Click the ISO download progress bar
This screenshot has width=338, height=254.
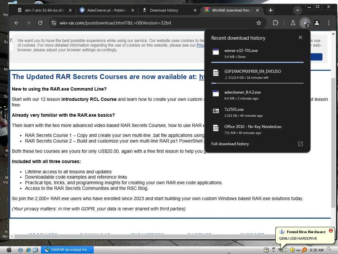(257, 83)
